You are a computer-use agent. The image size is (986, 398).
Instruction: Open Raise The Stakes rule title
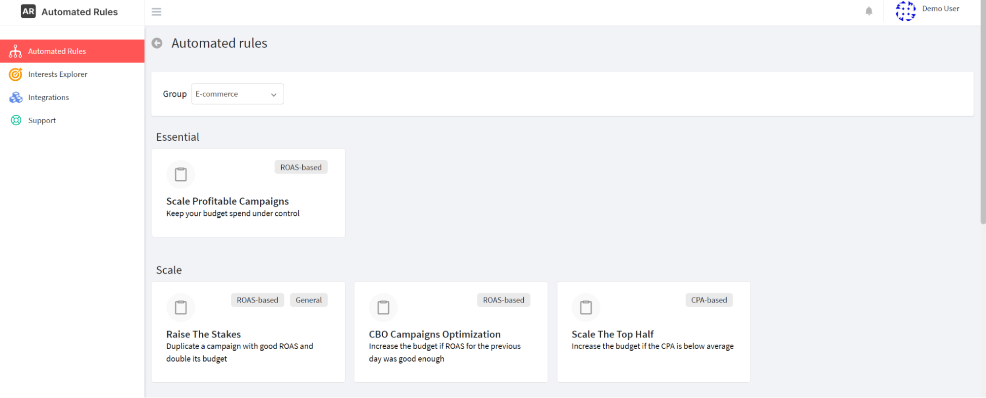click(204, 334)
